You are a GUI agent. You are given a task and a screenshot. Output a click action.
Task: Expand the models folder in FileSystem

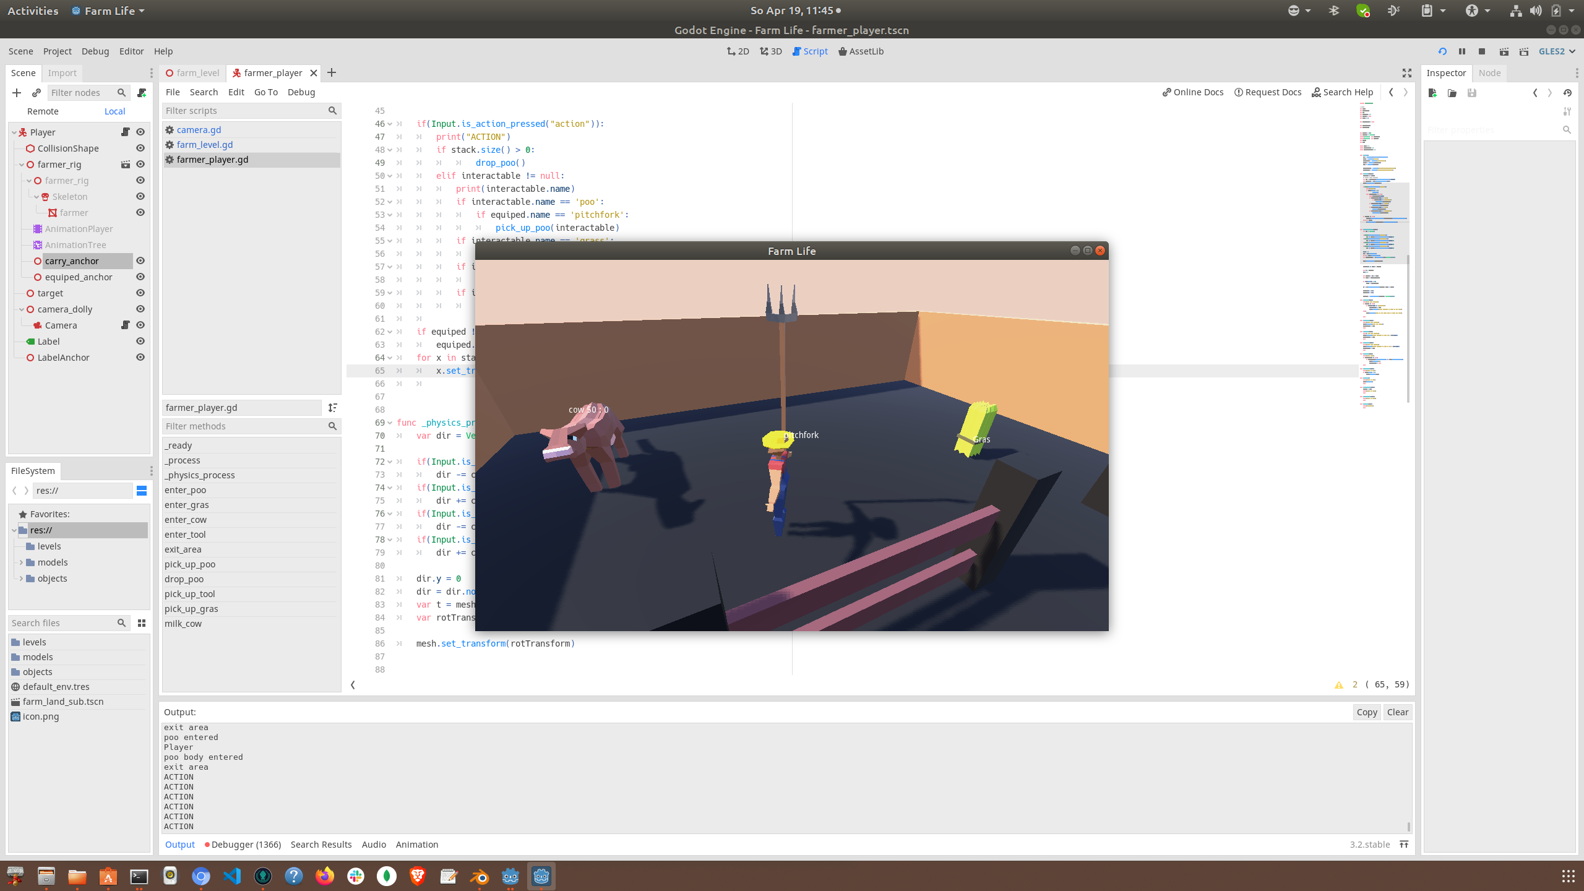(22, 562)
